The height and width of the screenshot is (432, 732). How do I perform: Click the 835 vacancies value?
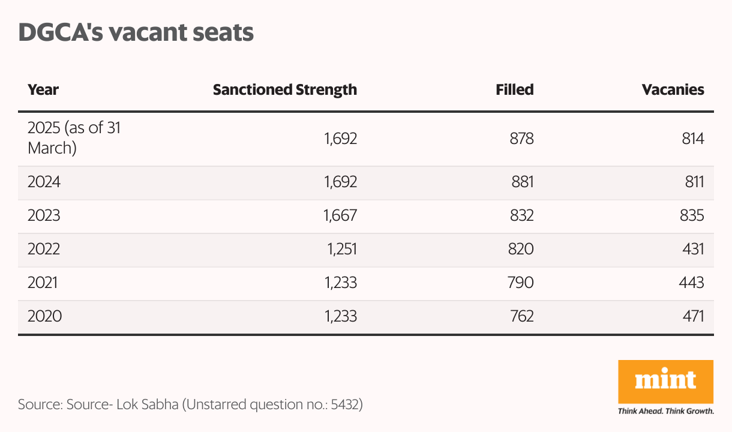pos(691,215)
